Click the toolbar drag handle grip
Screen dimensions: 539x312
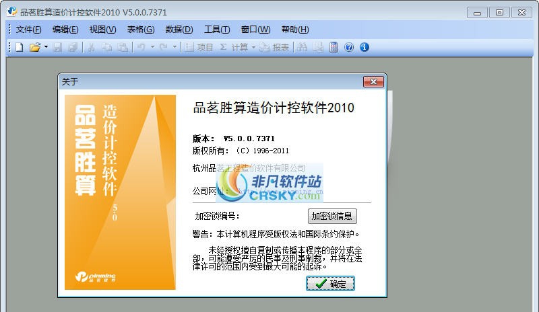pos(9,47)
